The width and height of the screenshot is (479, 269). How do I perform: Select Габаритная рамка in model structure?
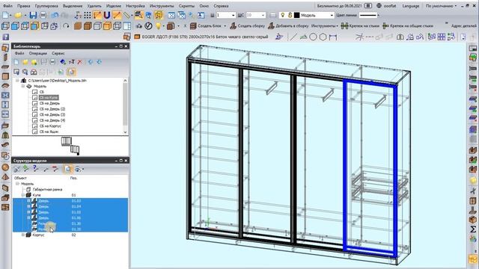point(47,189)
